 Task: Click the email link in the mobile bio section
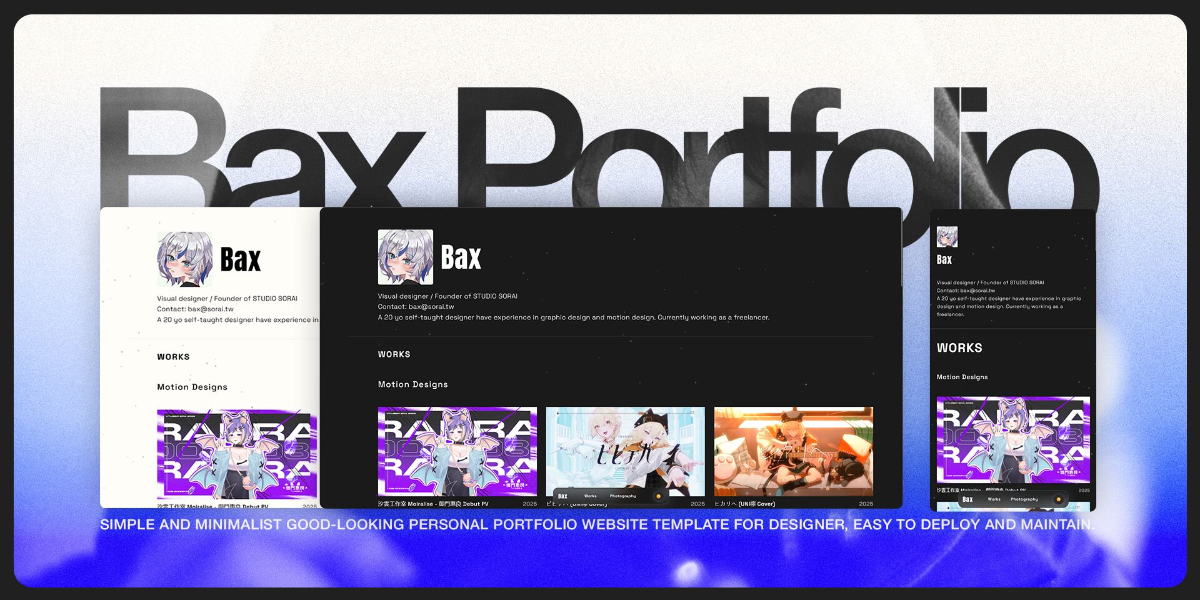977,290
